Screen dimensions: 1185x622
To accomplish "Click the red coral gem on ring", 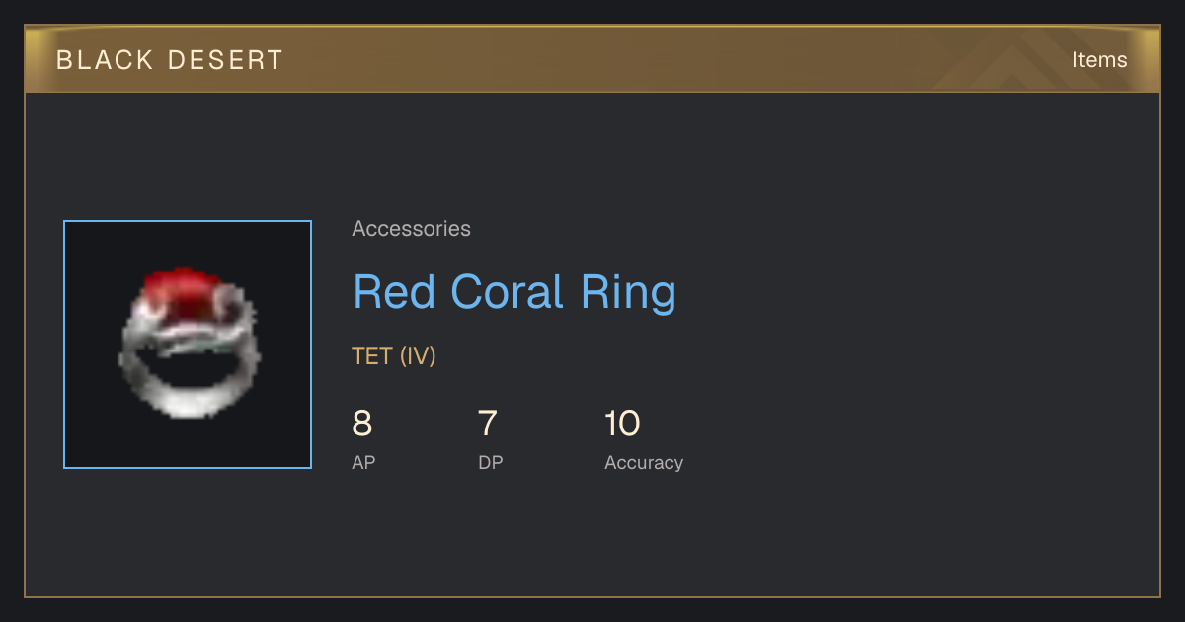I will coord(183,291).
